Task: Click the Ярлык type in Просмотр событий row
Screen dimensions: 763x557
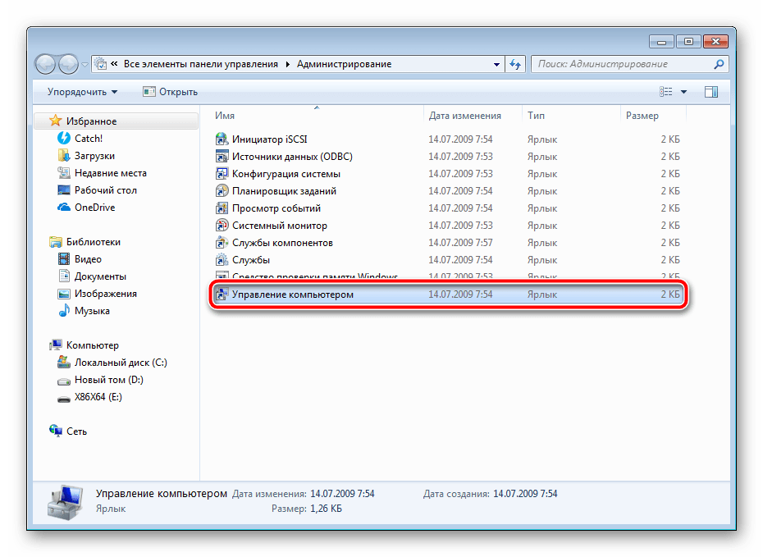Action: [542, 208]
